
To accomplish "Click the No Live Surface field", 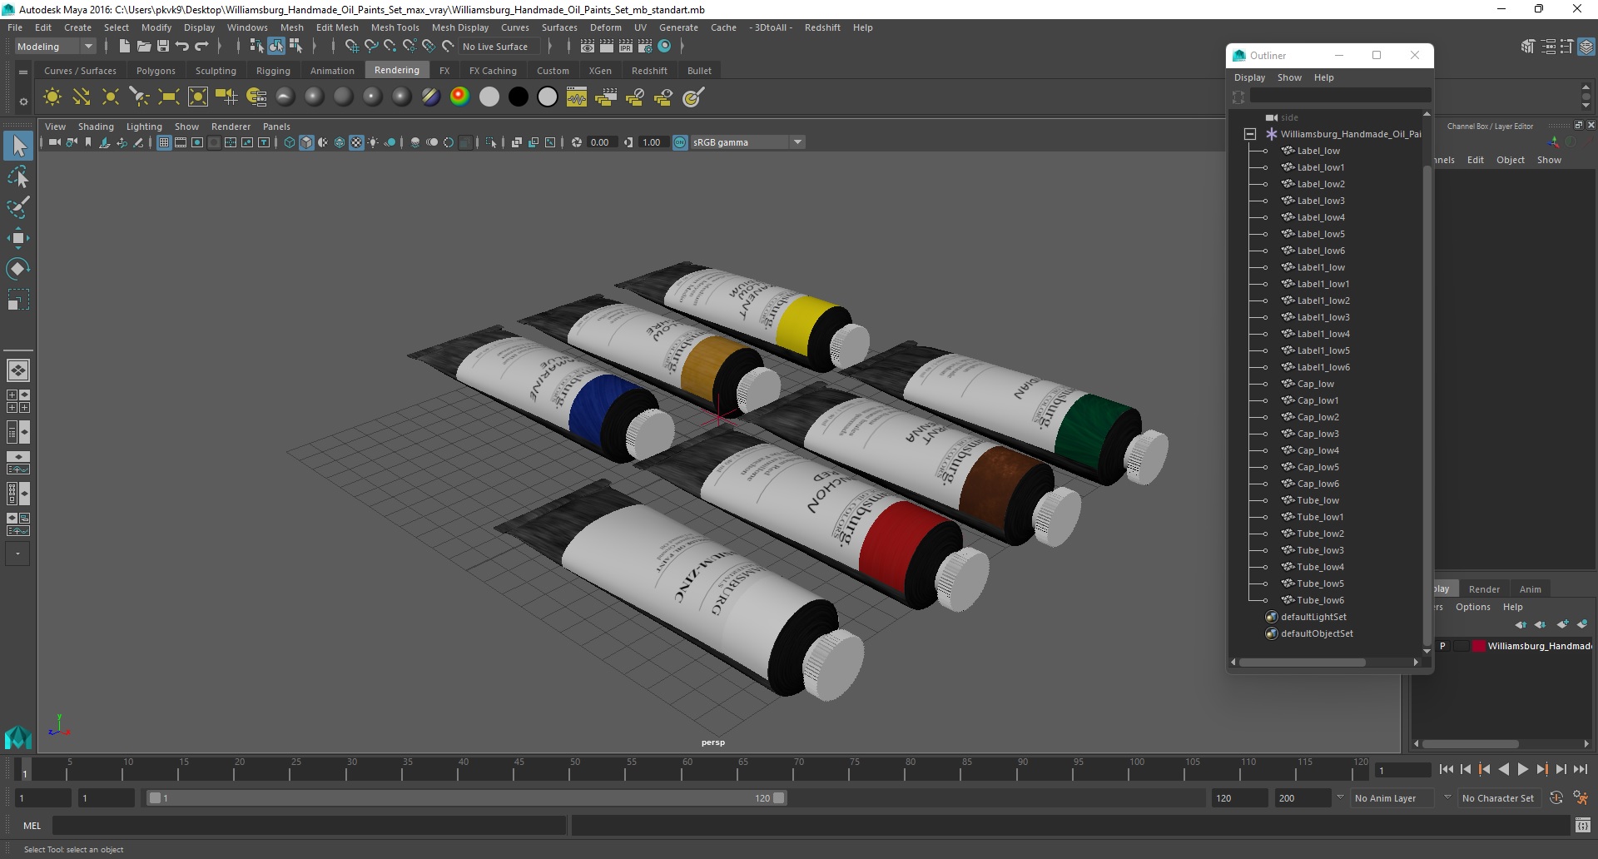I will click(x=500, y=47).
